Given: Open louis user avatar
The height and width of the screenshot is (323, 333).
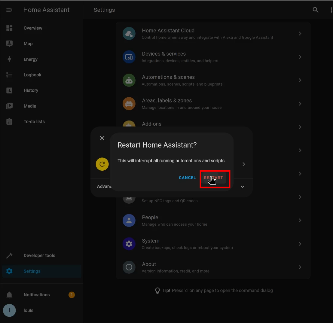Looking at the screenshot, I should (9, 310).
